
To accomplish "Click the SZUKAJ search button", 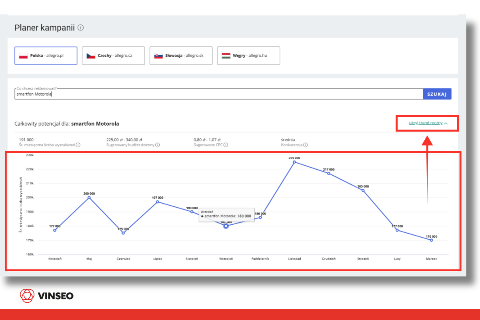I will pyautogui.click(x=437, y=94).
